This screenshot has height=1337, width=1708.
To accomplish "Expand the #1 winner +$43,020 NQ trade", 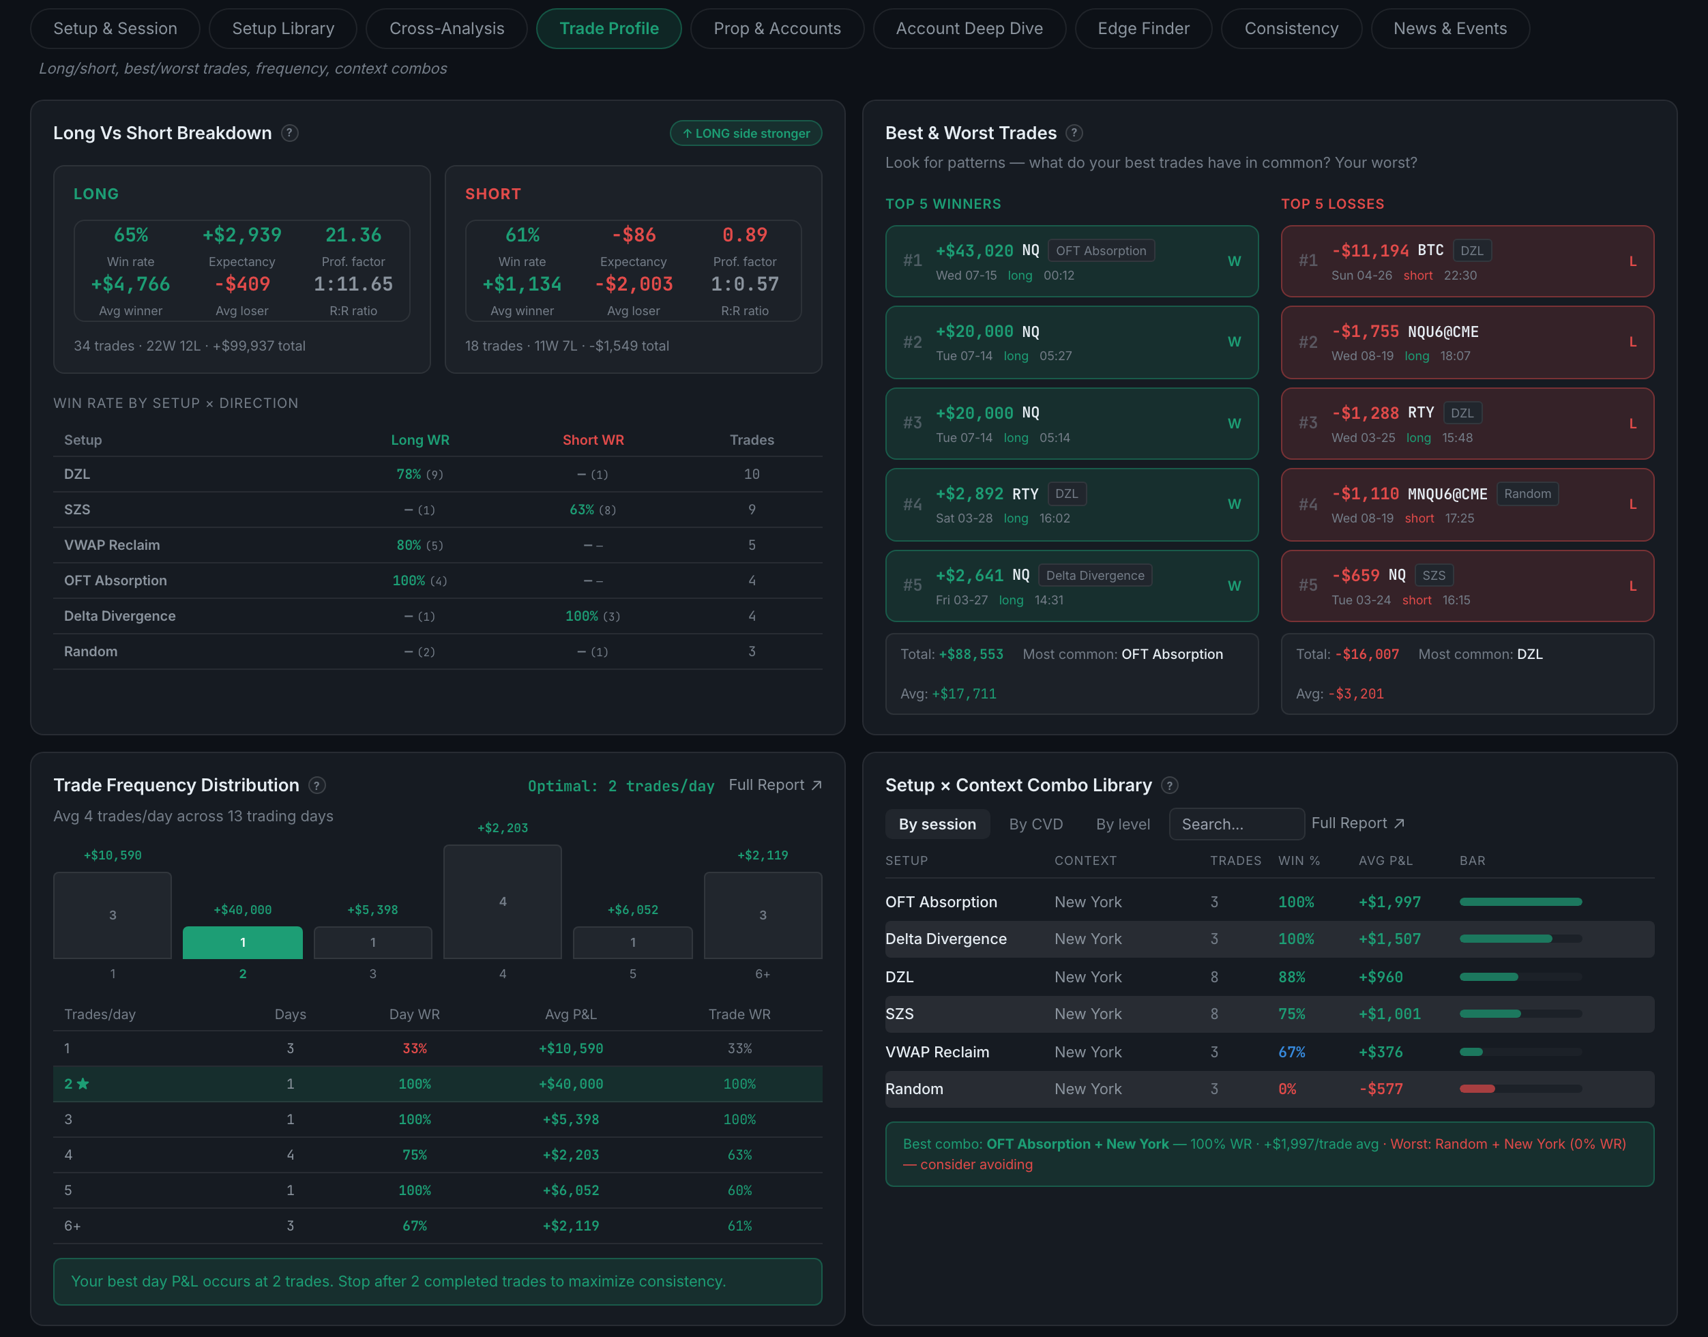I will (1072, 261).
